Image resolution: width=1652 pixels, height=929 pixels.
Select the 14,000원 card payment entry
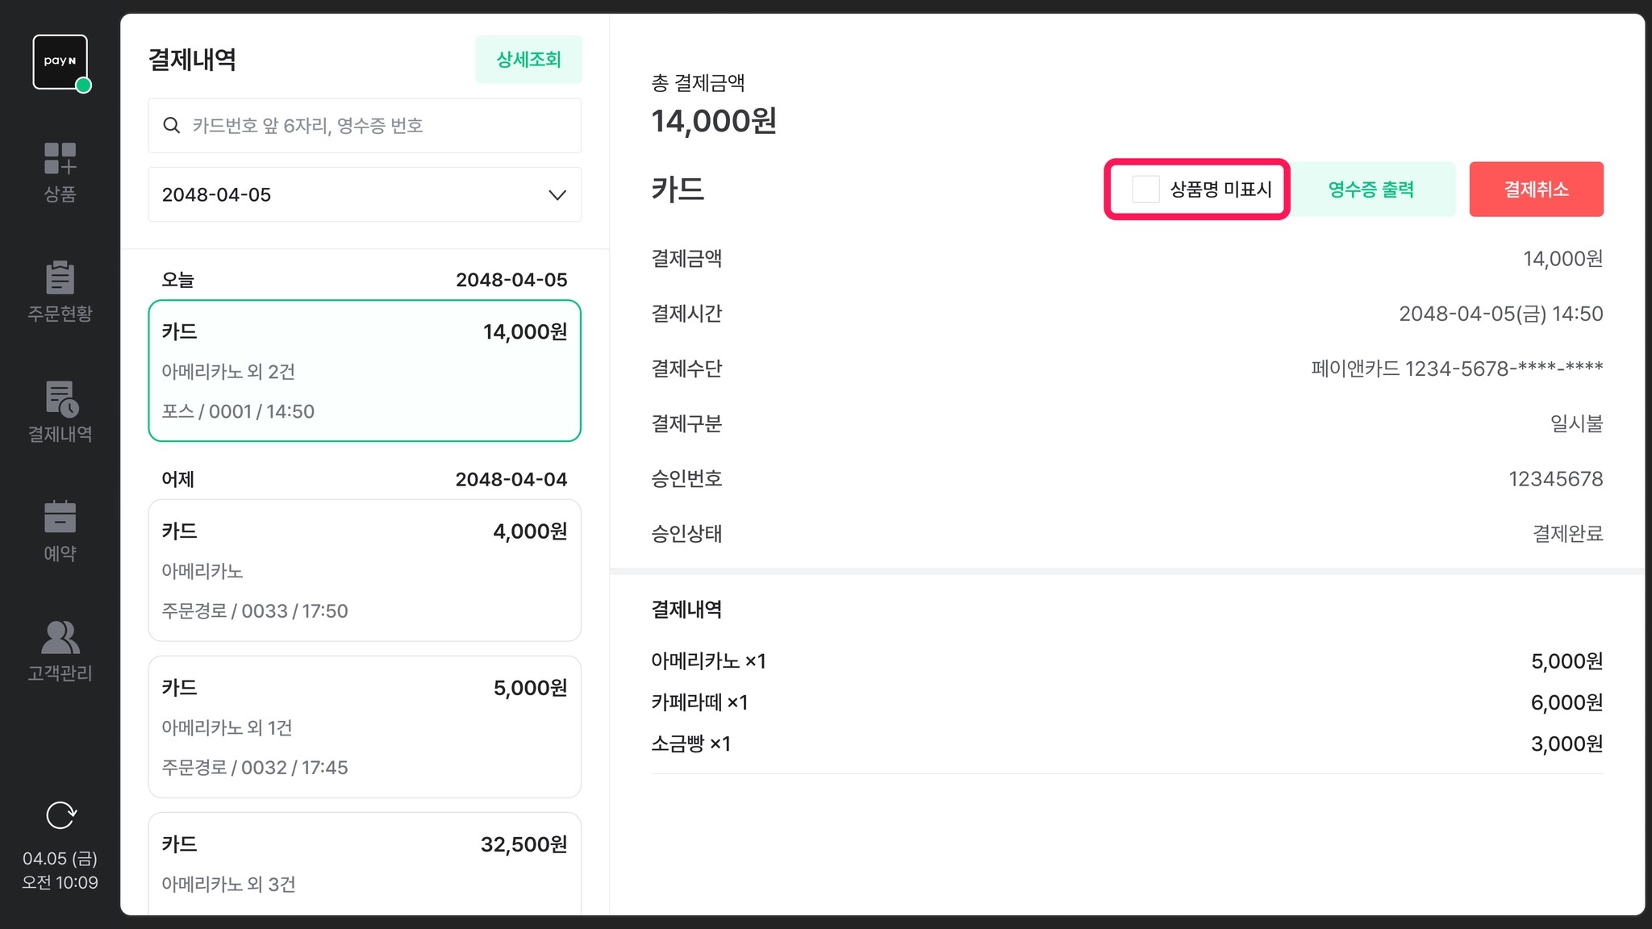365,371
